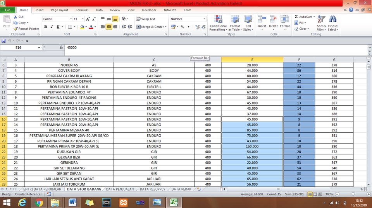Click the Clear button
The width and height of the screenshot is (372, 208).
(x=302, y=29)
